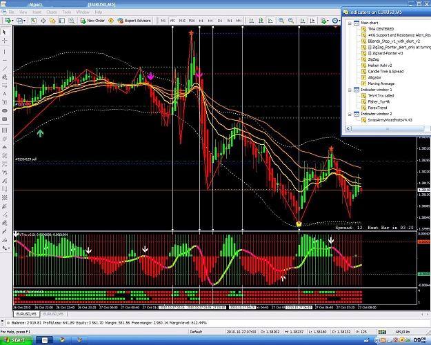
Task: Select the Rectangle shape tool
Action: 4,119
